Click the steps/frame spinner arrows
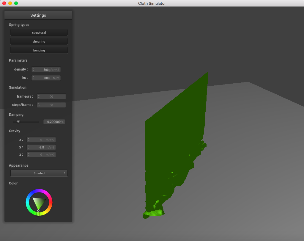The image size is (304, 241). [39, 105]
